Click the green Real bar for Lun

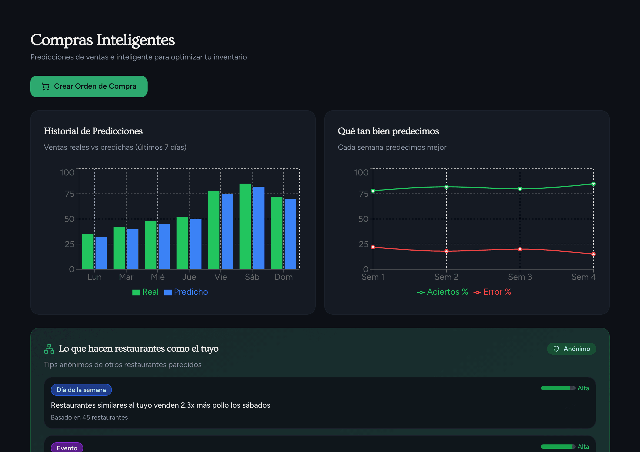(x=88, y=251)
